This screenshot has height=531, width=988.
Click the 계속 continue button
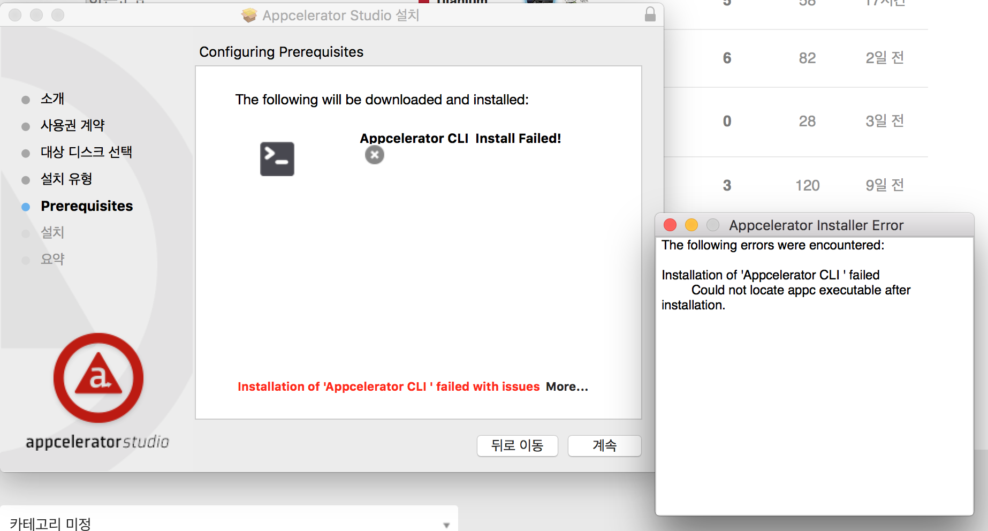(x=604, y=445)
